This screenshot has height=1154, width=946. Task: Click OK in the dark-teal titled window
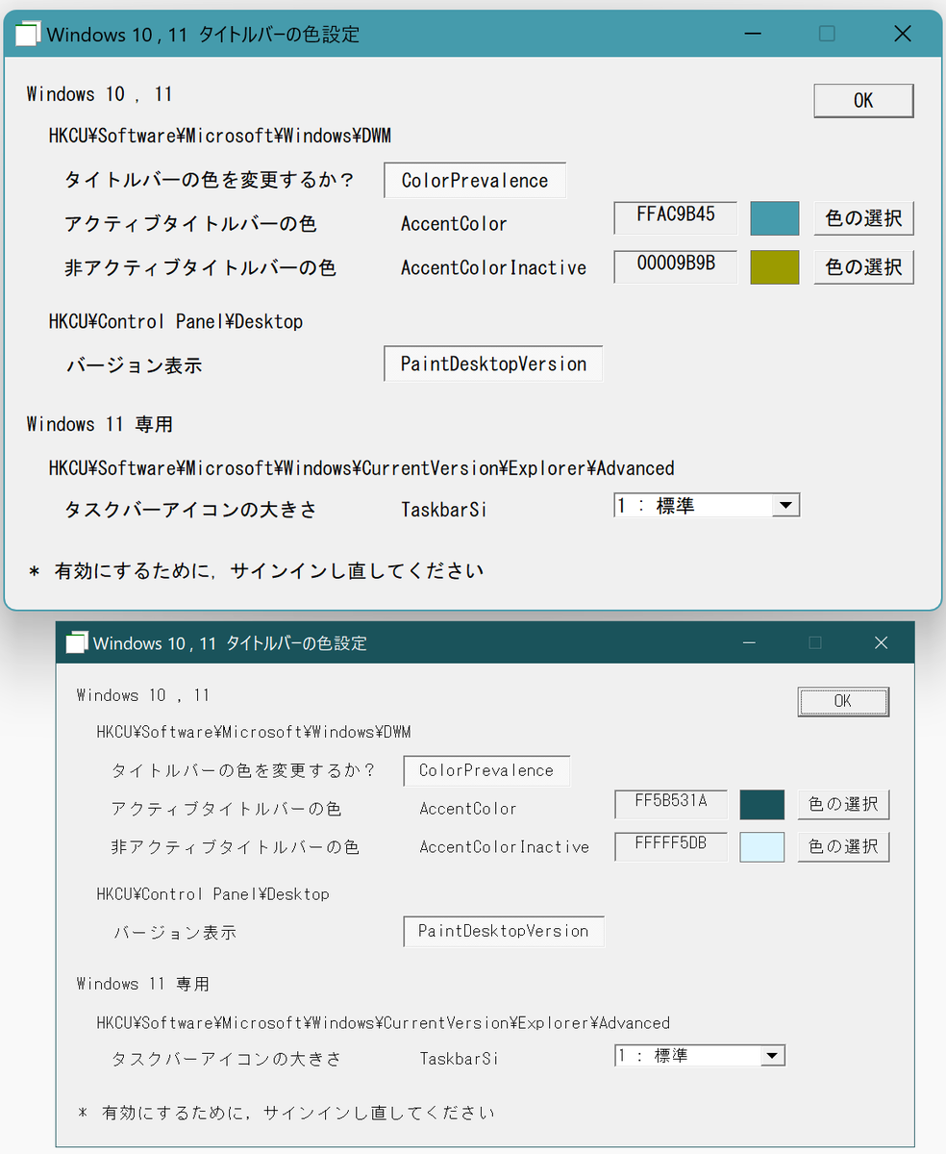tap(843, 702)
